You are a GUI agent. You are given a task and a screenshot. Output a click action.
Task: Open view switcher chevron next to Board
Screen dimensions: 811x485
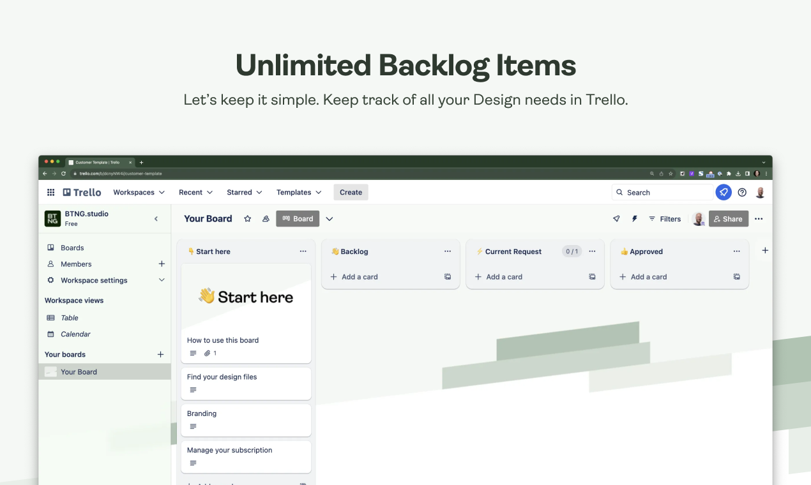pos(330,219)
